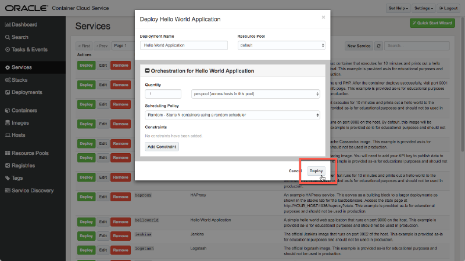
Task: Click Edit for the jenkins service
Action: coord(103,236)
